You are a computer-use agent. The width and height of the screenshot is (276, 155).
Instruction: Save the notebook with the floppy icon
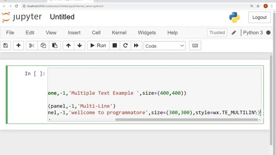[x=6, y=46]
